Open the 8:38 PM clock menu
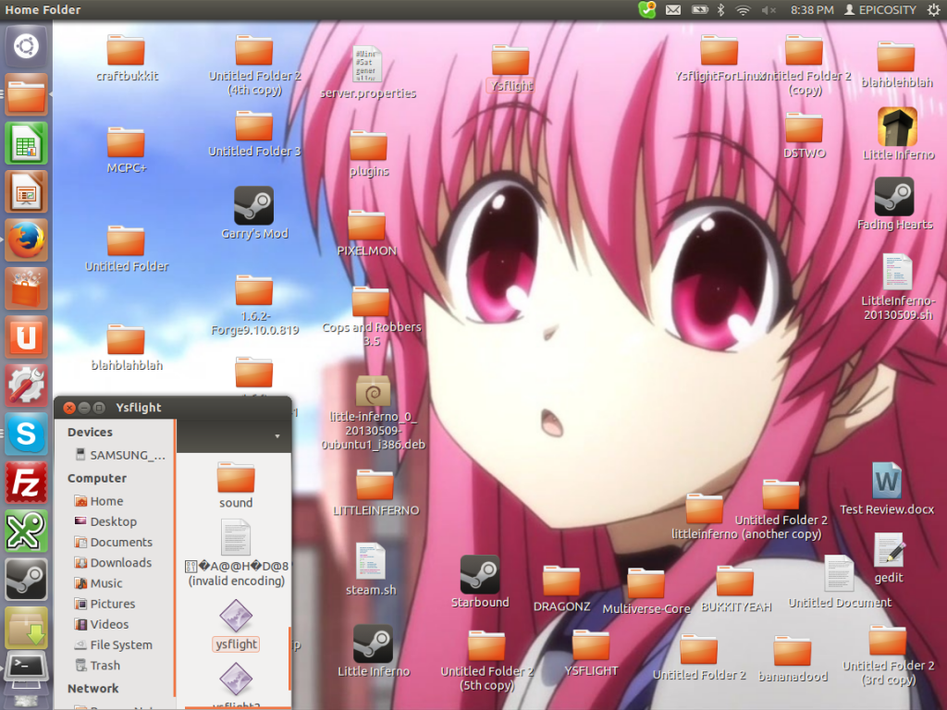The width and height of the screenshot is (947, 710). pos(812,9)
